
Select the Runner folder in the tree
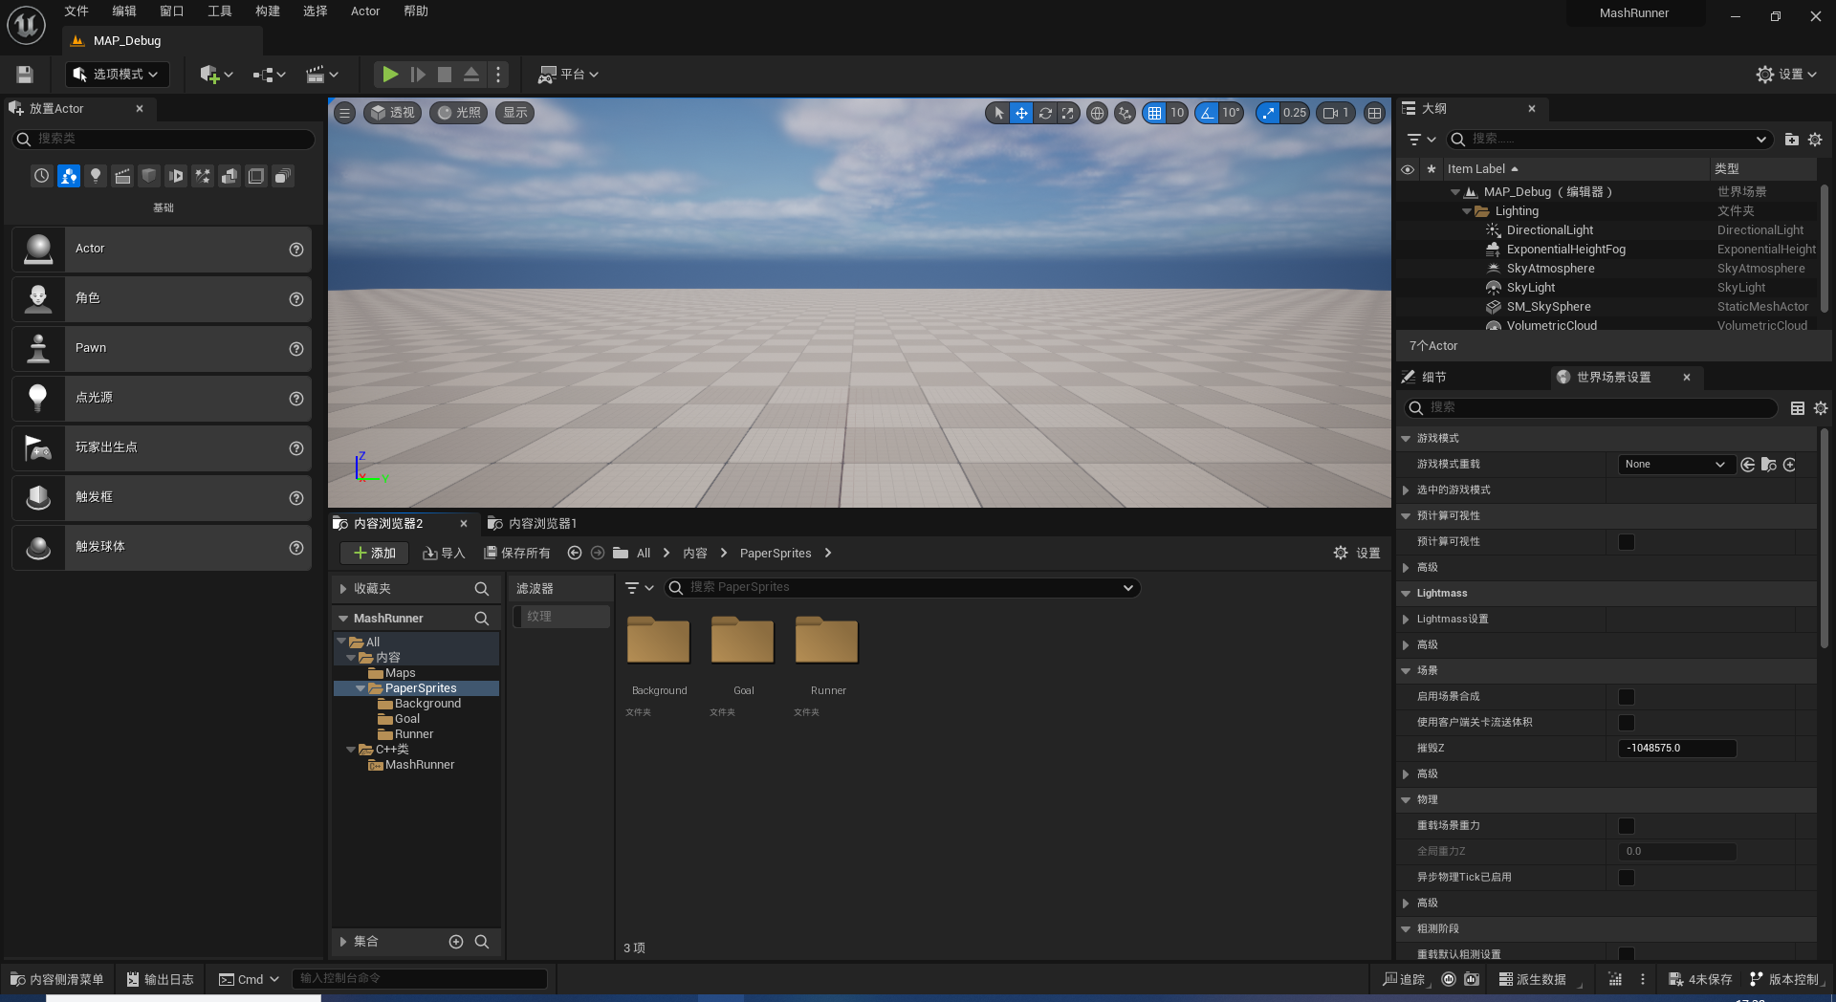414,734
